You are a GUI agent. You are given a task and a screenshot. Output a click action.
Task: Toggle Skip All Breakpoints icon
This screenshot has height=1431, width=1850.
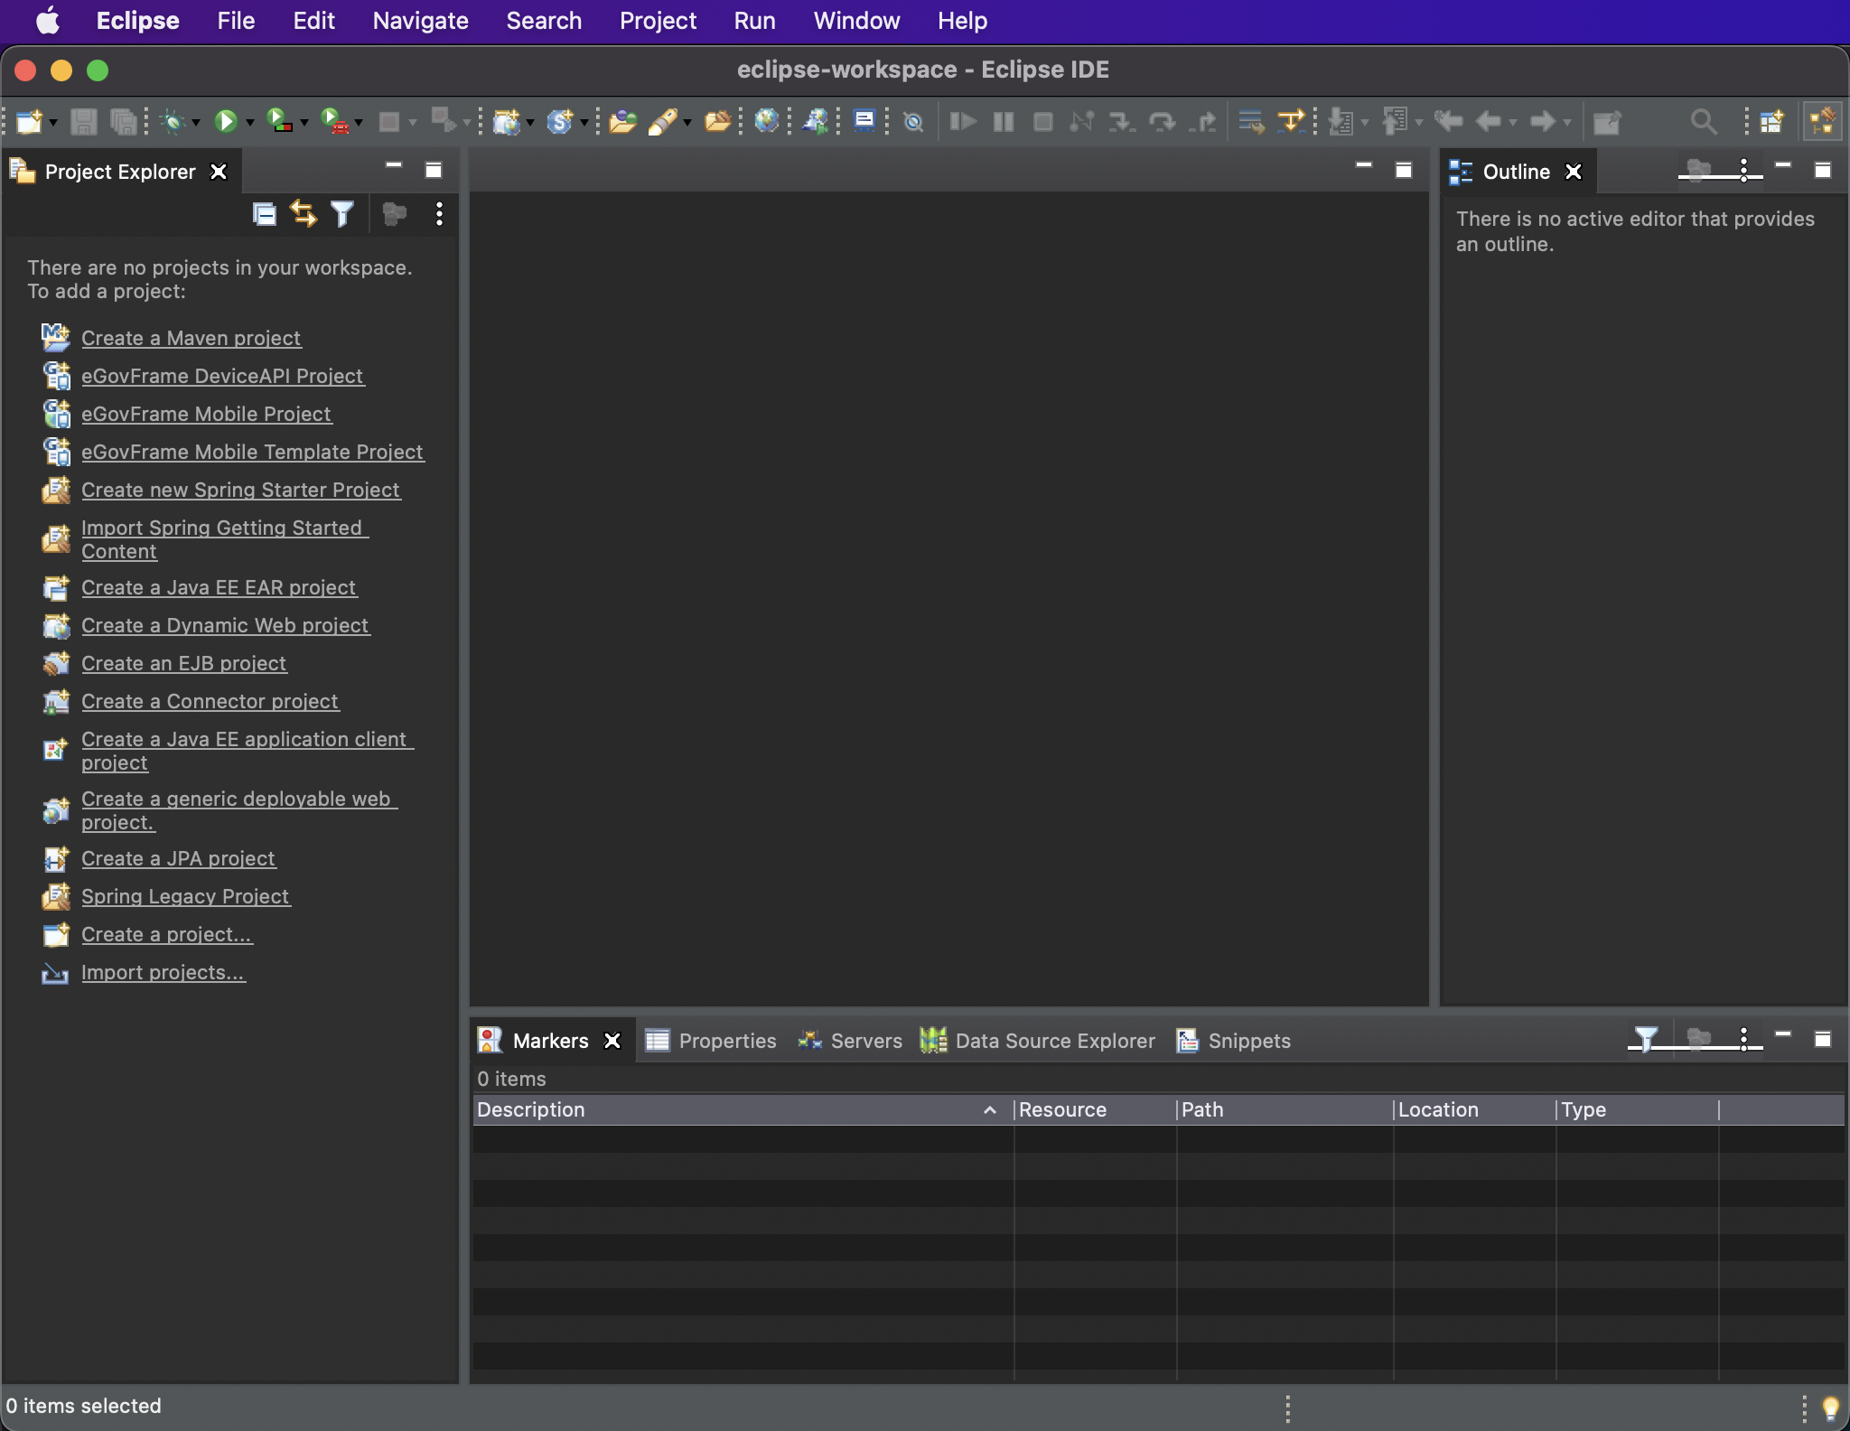[x=913, y=121]
